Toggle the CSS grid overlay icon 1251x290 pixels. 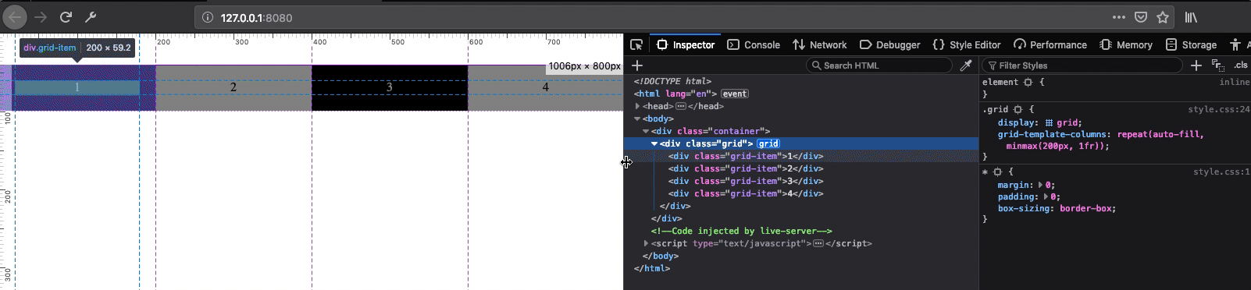[1049, 122]
